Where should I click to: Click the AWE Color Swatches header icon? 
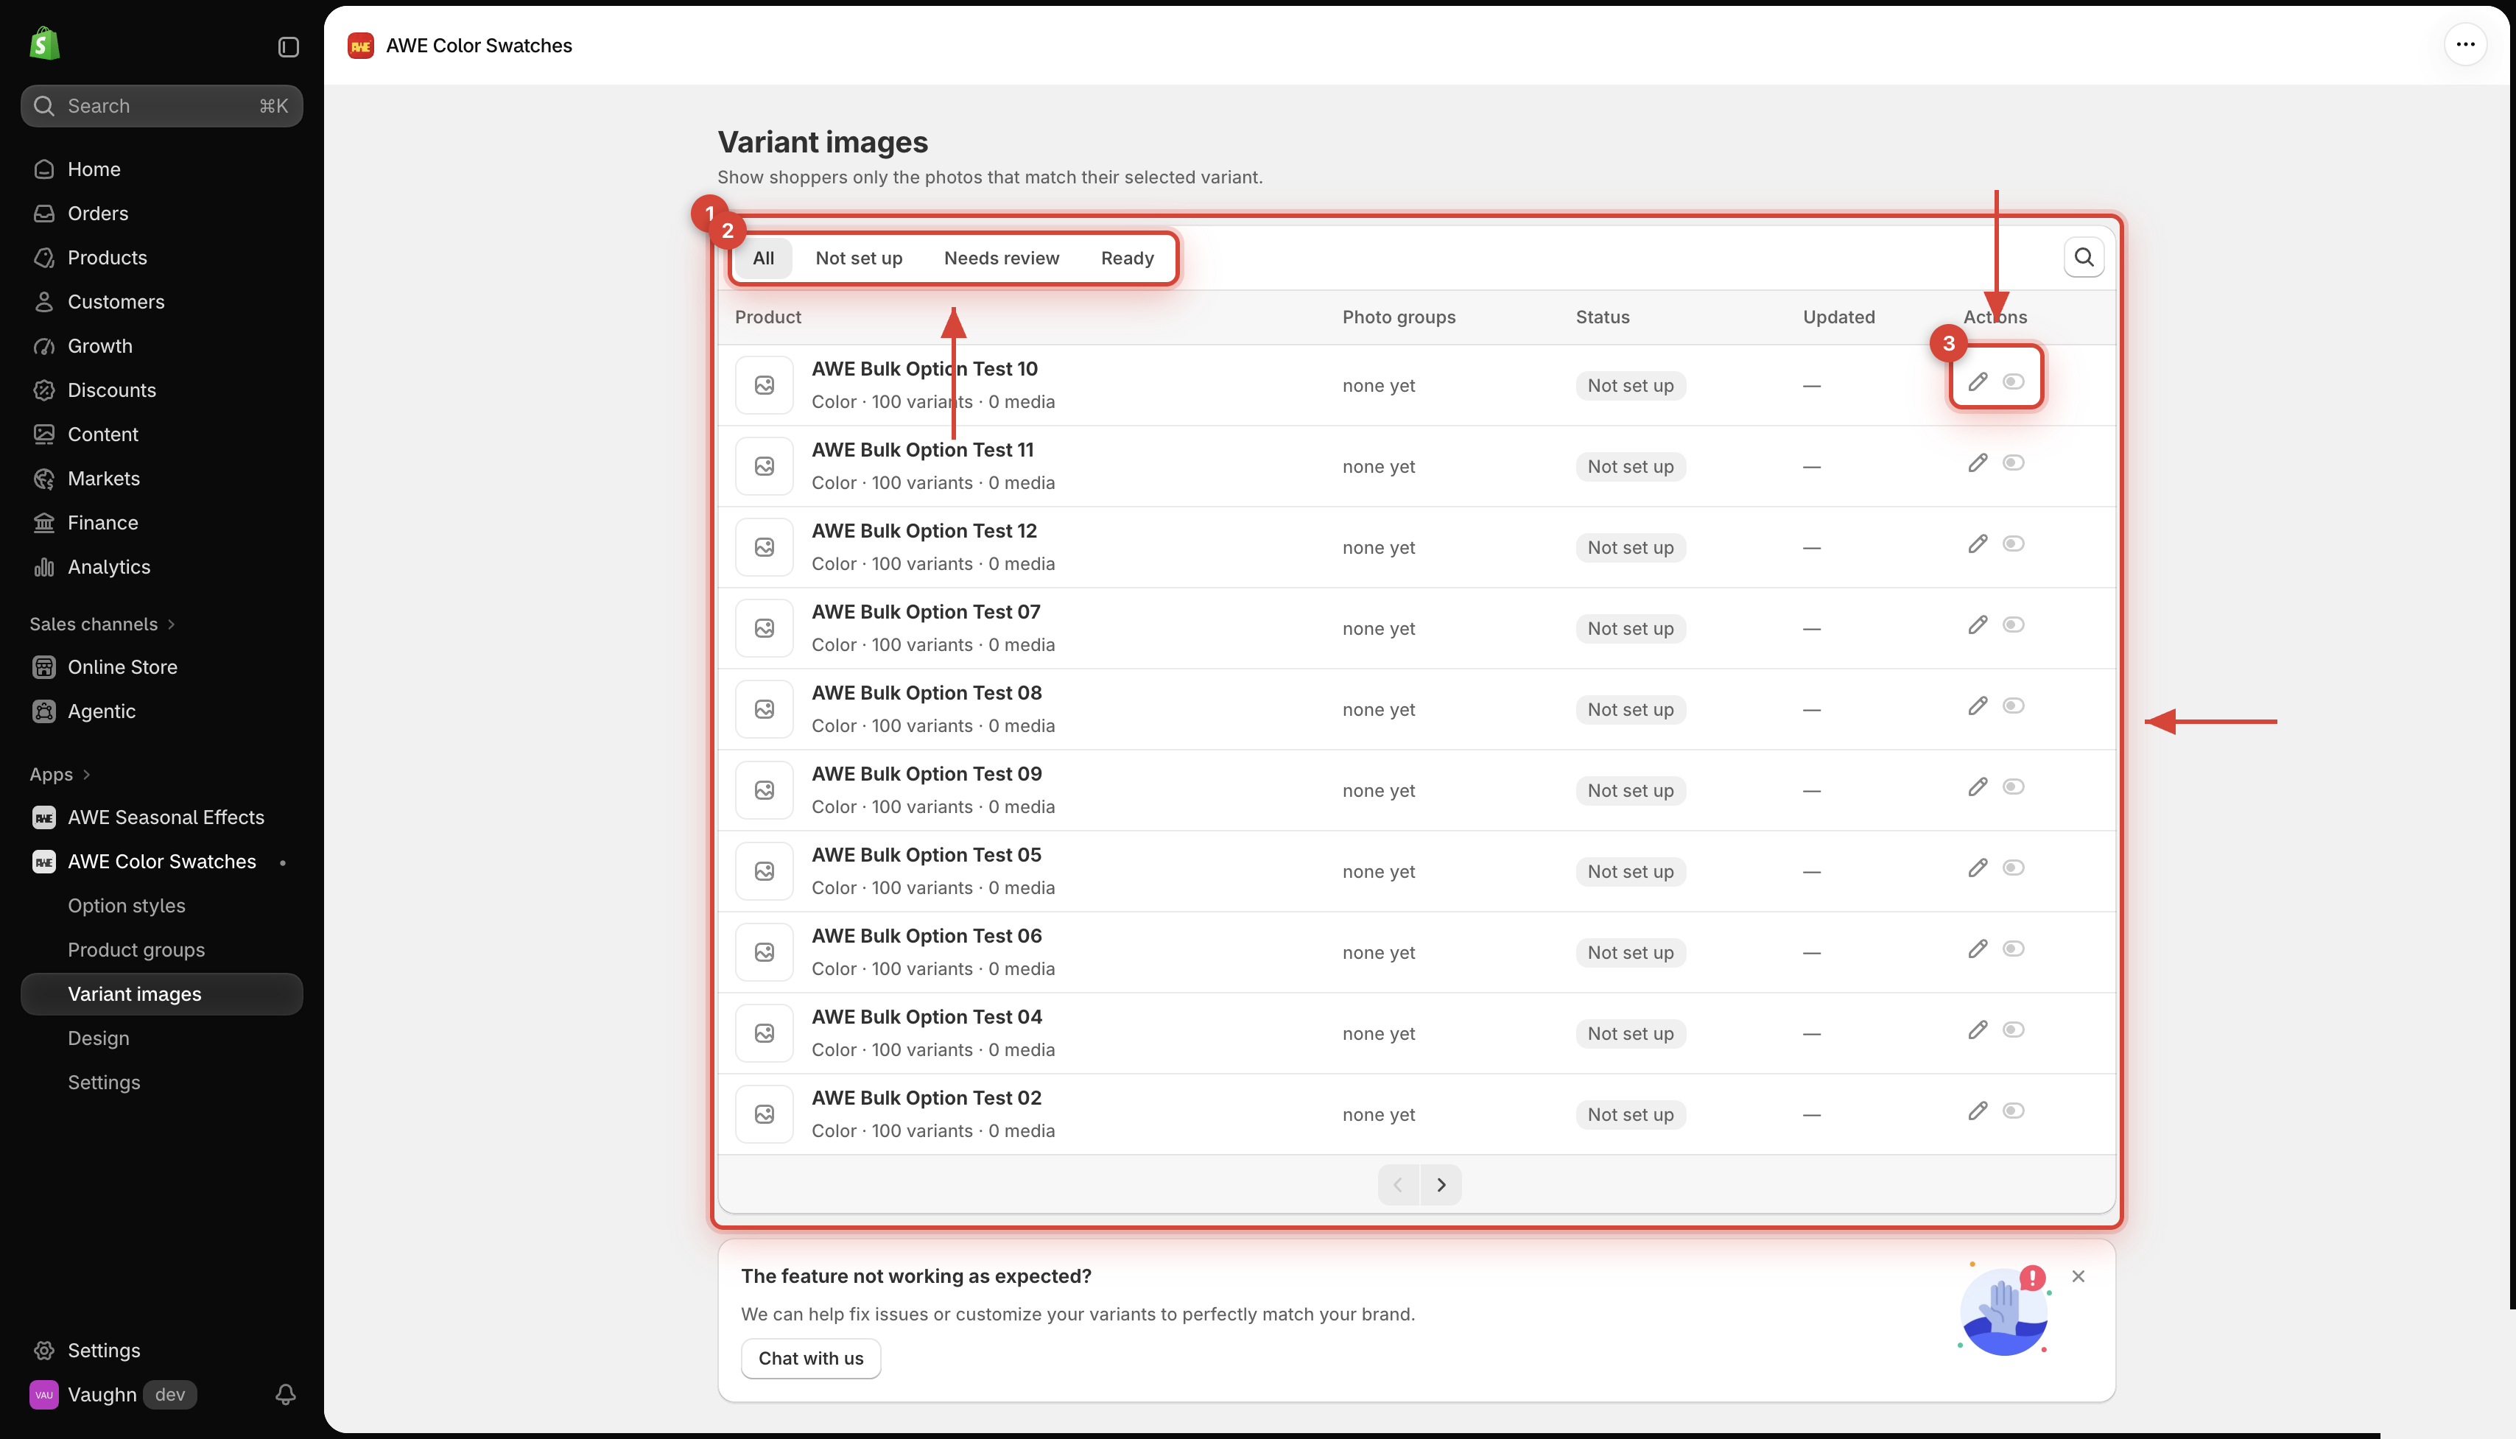pos(361,46)
